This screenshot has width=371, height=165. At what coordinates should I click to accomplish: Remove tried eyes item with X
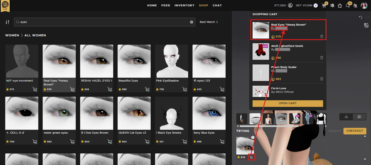point(253,137)
